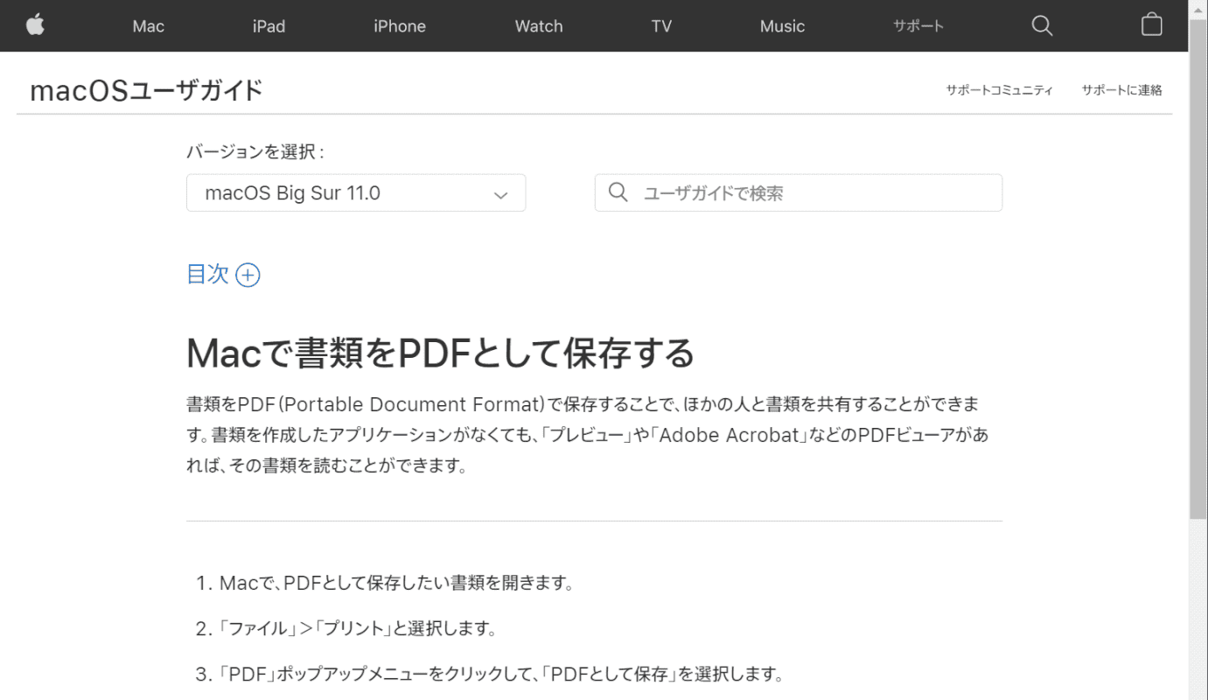Open the site search magnifier icon

1042,25
